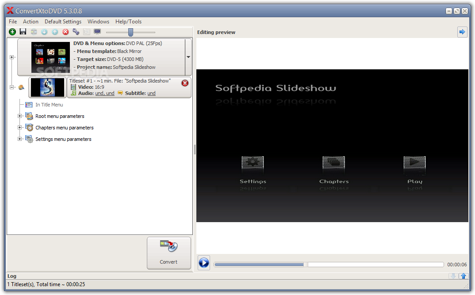Image resolution: width=475 pixels, height=295 pixels.
Task: Expand Root menu parameters
Action: (x=20, y=116)
